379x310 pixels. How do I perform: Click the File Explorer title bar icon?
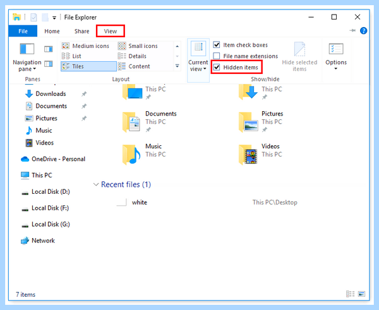click(x=16, y=17)
